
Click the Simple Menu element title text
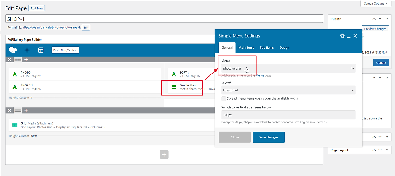189,85
